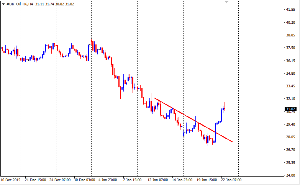Click the 38.85 price axis label
The image size is (300, 185).
(x=290, y=35)
